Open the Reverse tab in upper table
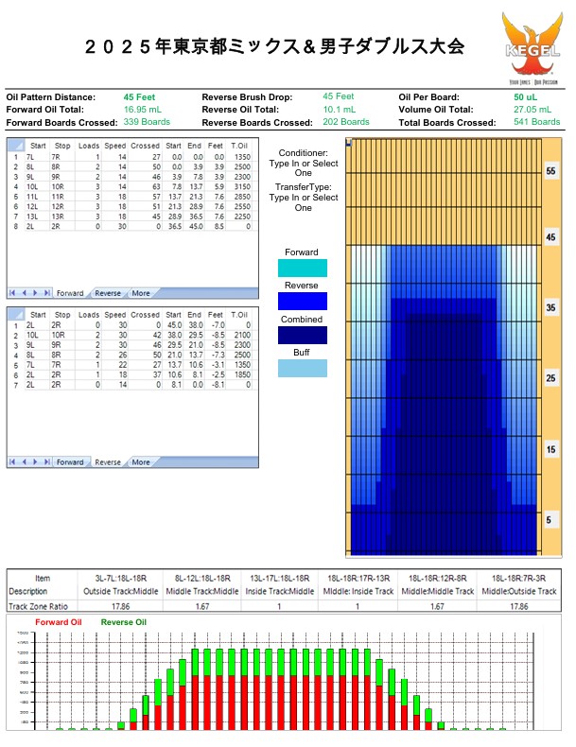The width and height of the screenshot is (576, 747). (x=108, y=293)
